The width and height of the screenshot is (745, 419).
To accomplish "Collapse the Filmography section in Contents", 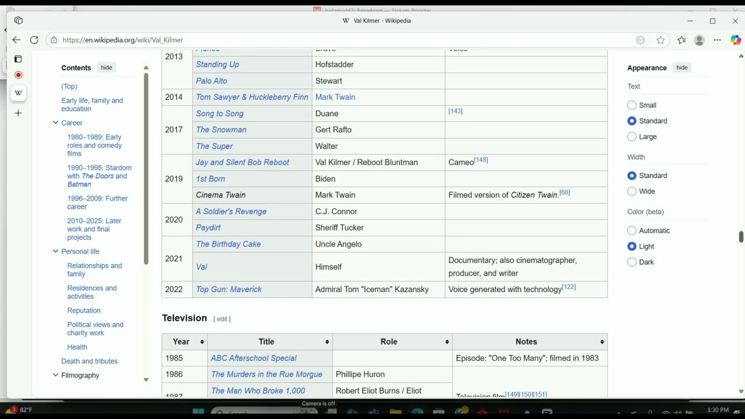I will [x=56, y=375].
